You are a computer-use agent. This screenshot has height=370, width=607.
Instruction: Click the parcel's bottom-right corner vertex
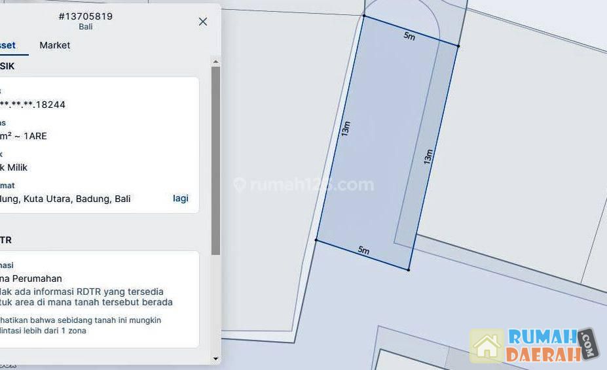pos(409,269)
